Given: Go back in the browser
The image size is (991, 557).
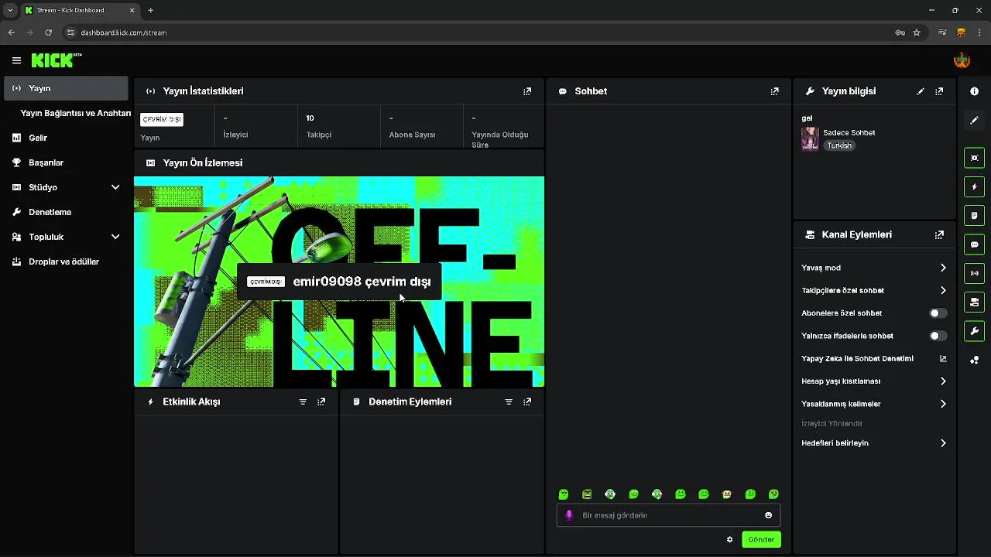Looking at the screenshot, I should (11, 32).
